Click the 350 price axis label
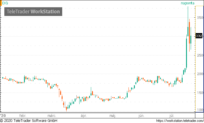The width and height of the screenshot is (204, 123). tap(200, 18)
